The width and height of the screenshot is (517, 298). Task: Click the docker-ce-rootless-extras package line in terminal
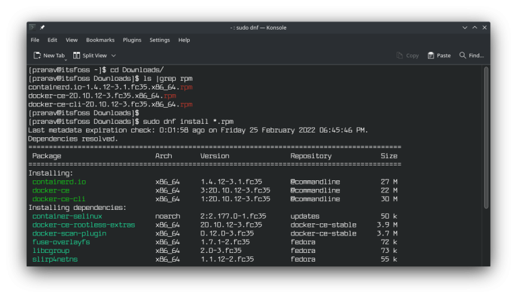tap(83, 225)
